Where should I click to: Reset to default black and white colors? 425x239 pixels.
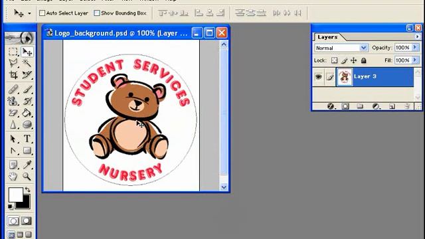10,207
